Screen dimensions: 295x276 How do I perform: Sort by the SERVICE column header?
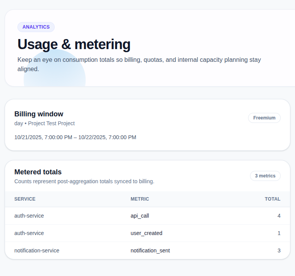pyautogui.click(x=25, y=199)
